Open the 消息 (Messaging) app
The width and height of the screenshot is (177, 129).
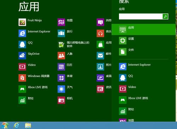point(104,22)
